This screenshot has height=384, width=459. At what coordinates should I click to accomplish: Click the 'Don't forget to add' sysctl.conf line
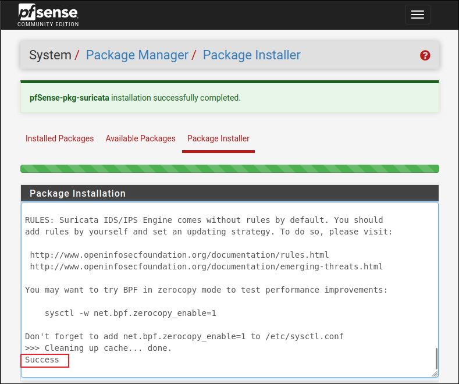point(184,336)
